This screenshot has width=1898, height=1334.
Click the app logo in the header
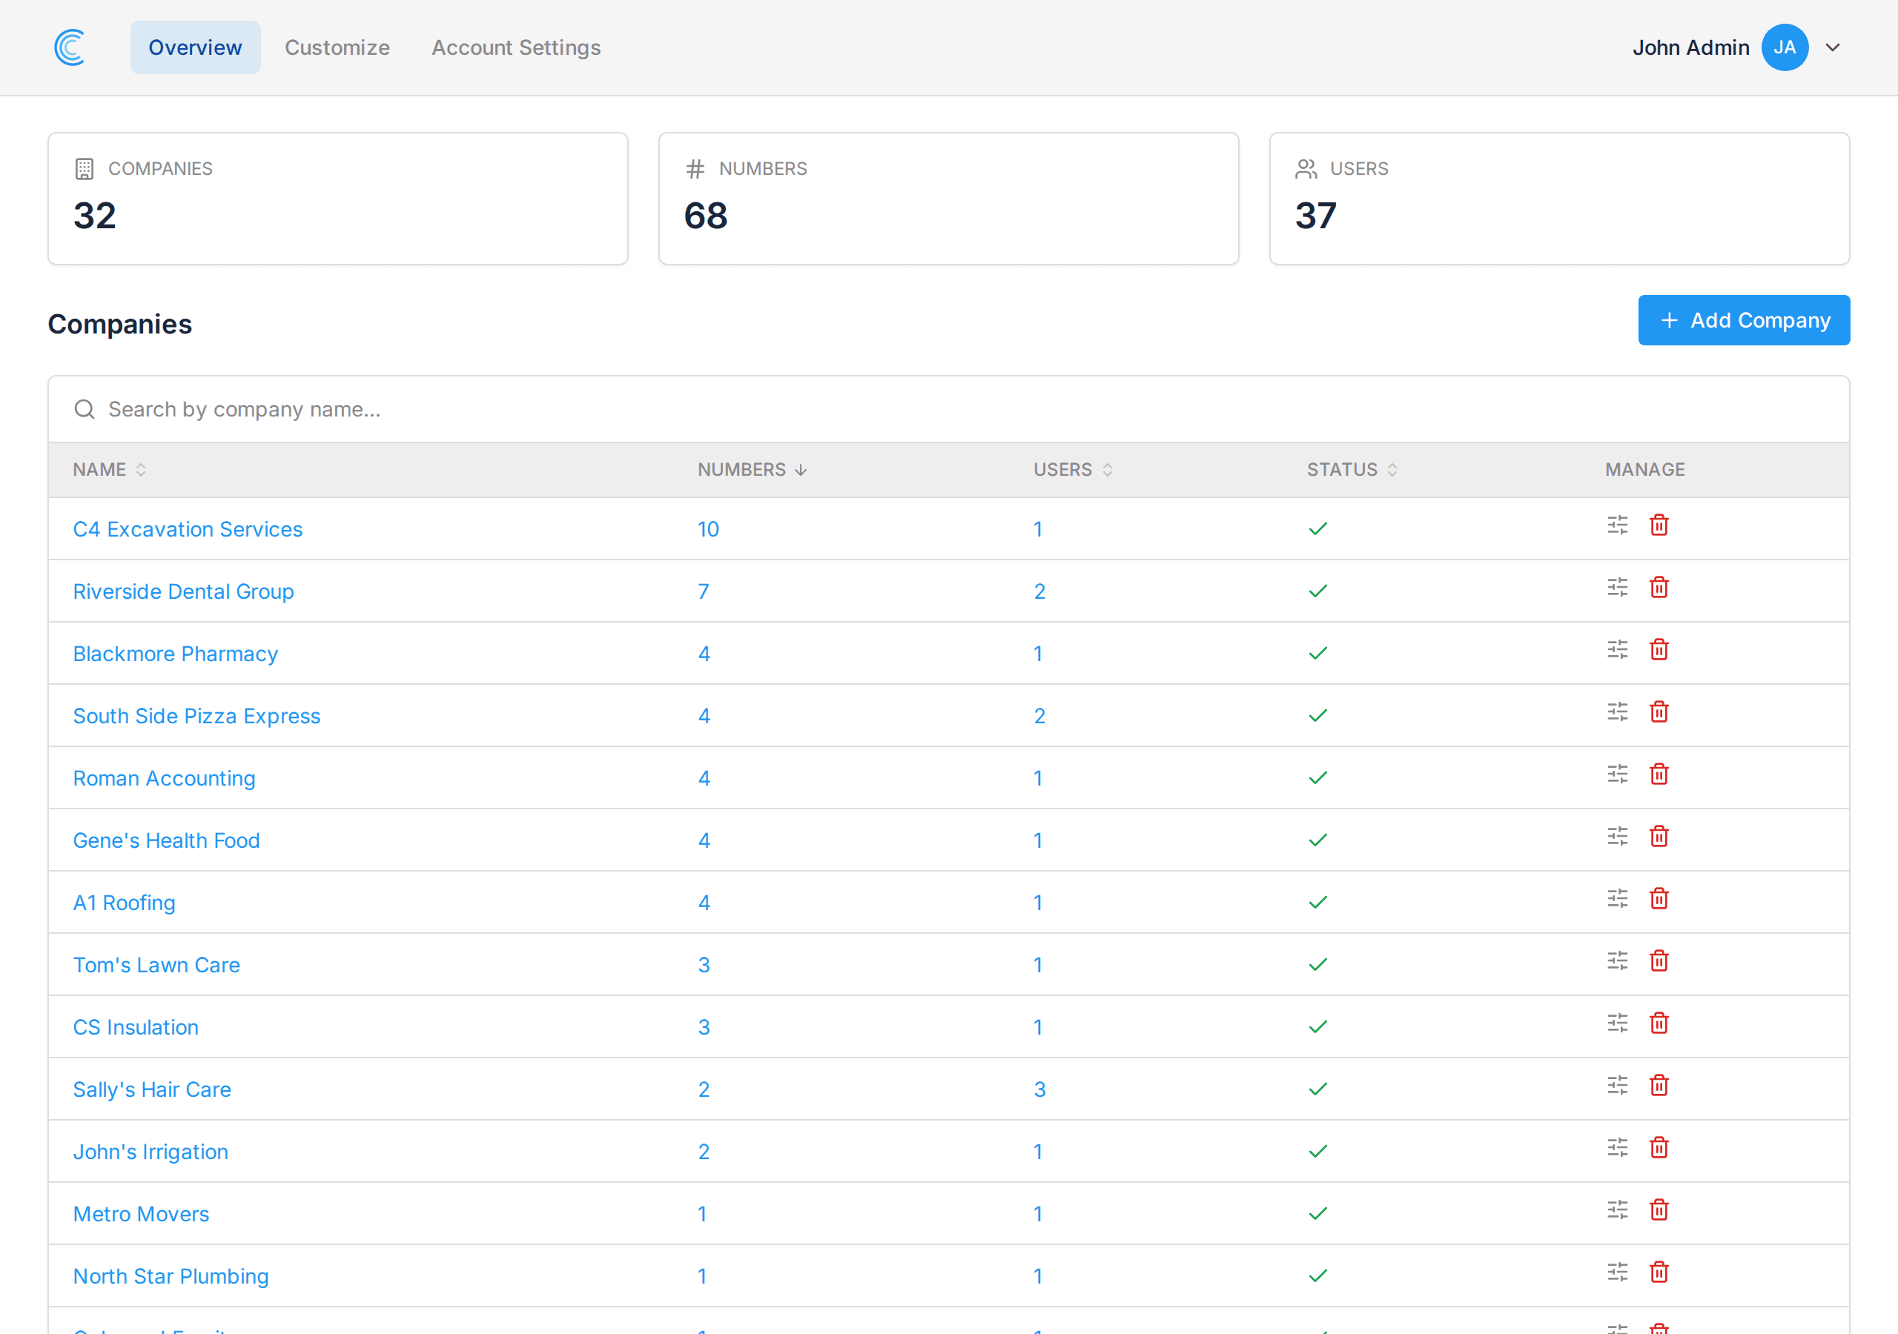(x=70, y=48)
